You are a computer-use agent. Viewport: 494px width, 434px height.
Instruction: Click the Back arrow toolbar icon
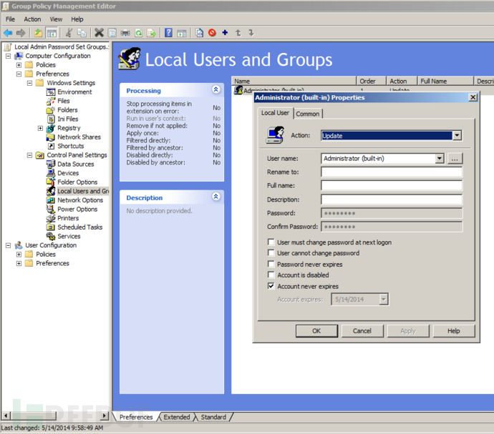8,33
